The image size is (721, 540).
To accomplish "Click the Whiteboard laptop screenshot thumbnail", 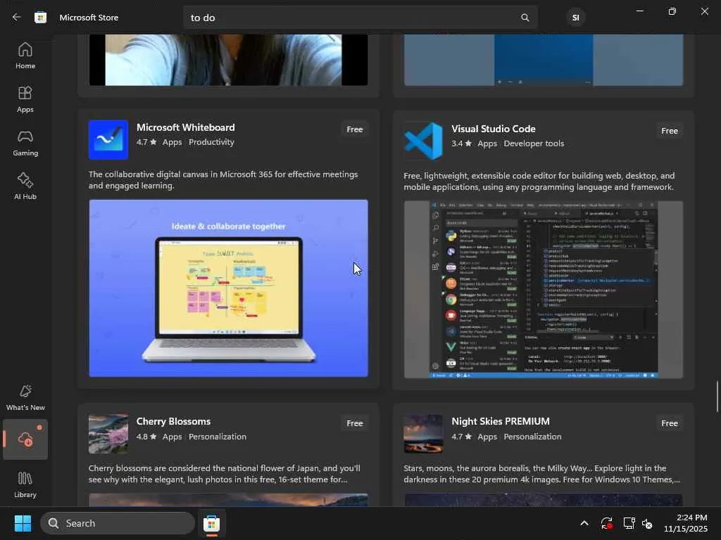I will pyautogui.click(x=229, y=288).
